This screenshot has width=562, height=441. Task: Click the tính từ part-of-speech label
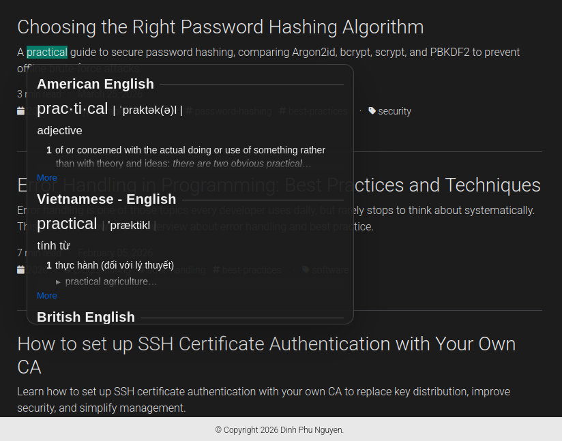tap(53, 245)
